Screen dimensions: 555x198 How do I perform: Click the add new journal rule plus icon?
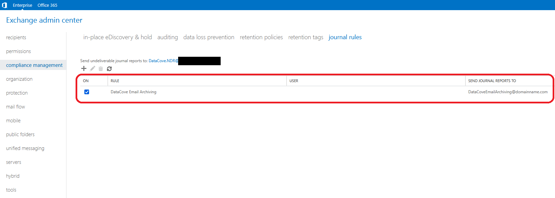pos(84,69)
